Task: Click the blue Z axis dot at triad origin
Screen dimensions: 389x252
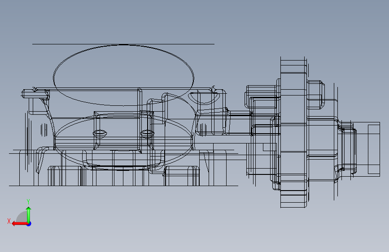Action: 29,224
